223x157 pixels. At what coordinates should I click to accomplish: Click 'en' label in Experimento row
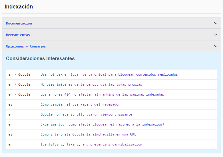pos(10,124)
